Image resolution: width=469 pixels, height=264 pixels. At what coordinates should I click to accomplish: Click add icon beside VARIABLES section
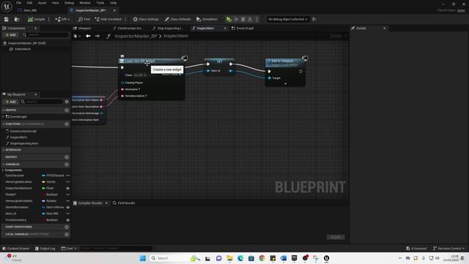(67, 164)
